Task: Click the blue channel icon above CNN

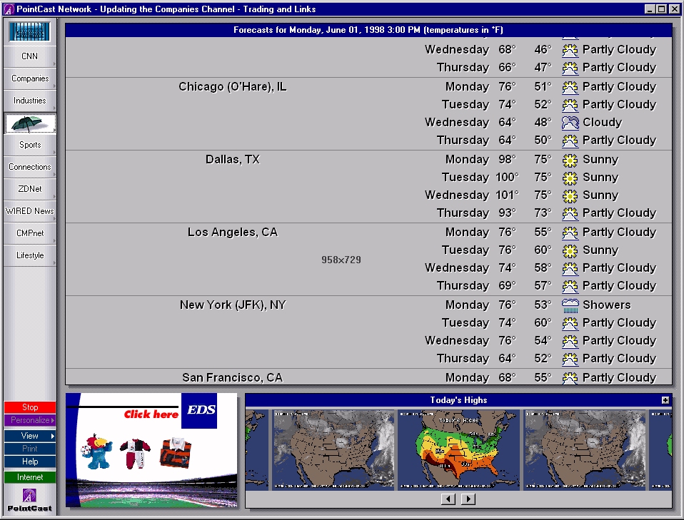Action: point(30,31)
